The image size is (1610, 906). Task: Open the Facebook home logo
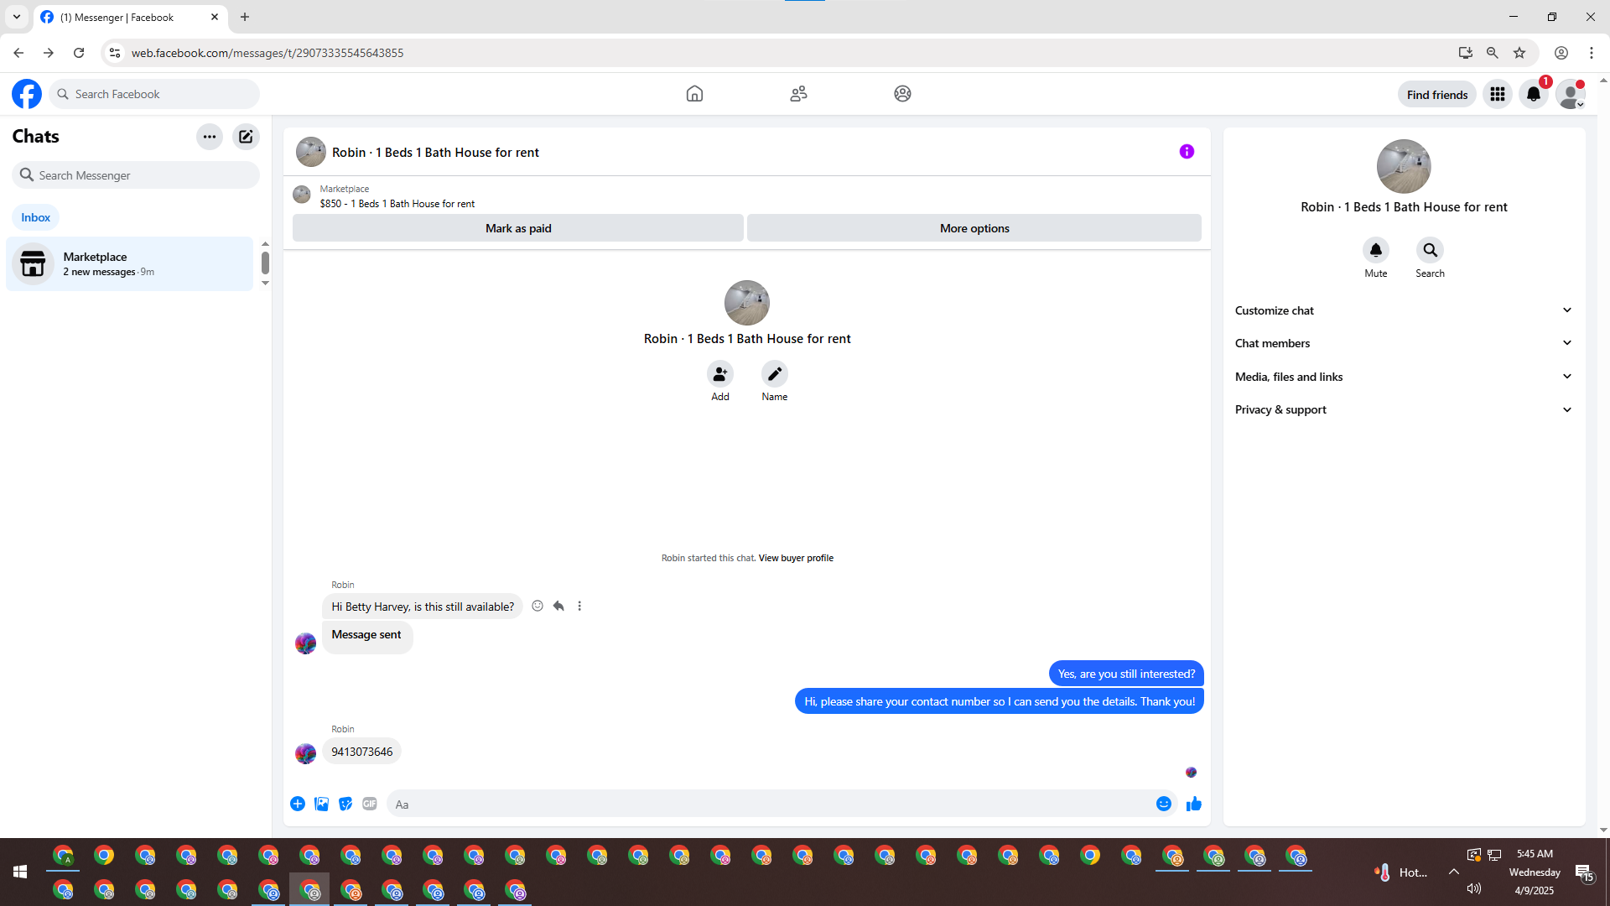(x=27, y=94)
